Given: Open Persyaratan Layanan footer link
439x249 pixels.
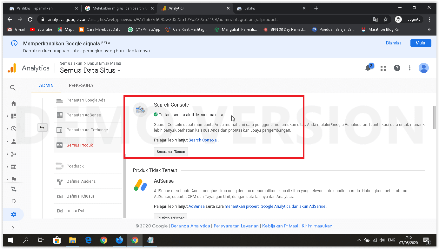Looking at the screenshot, I should 236,226.
